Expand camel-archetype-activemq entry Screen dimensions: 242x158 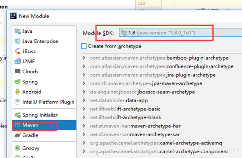click(84, 143)
